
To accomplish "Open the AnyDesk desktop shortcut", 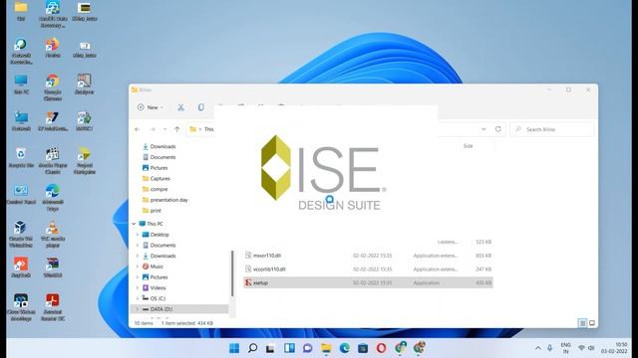I will click(21, 268).
